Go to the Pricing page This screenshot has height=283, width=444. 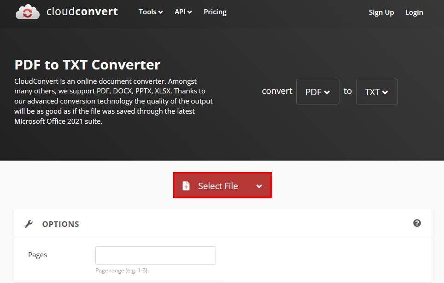(215, 12)
